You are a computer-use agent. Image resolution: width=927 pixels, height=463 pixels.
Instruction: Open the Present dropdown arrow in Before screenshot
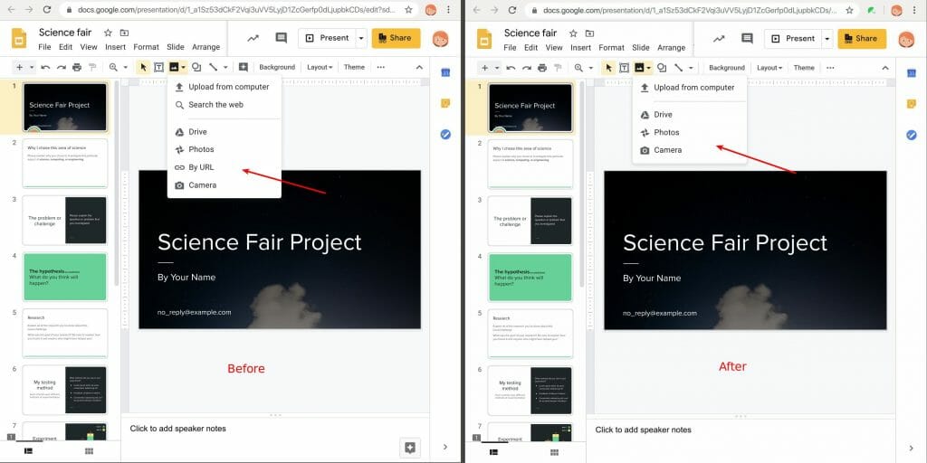[x=361, y=38]
